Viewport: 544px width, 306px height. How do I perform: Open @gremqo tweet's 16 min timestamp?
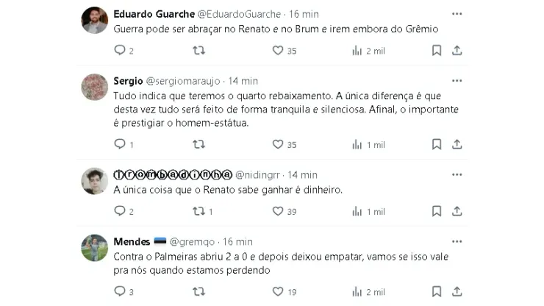pos(236,241)
